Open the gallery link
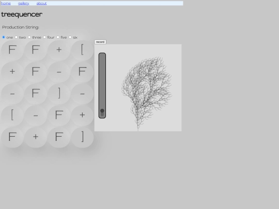This screenshot has height=209, width=279. (23, 4)
